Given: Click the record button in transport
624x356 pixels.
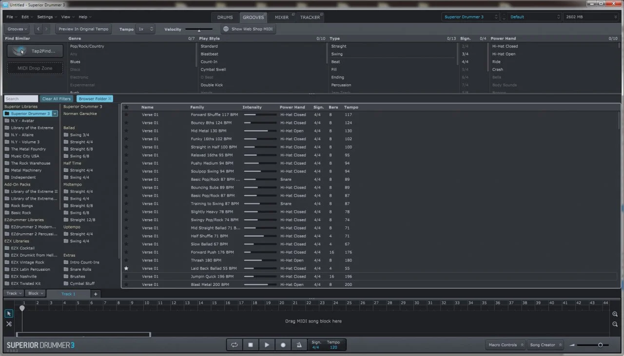Looking at the screenshot, I should tap(283, 345).
